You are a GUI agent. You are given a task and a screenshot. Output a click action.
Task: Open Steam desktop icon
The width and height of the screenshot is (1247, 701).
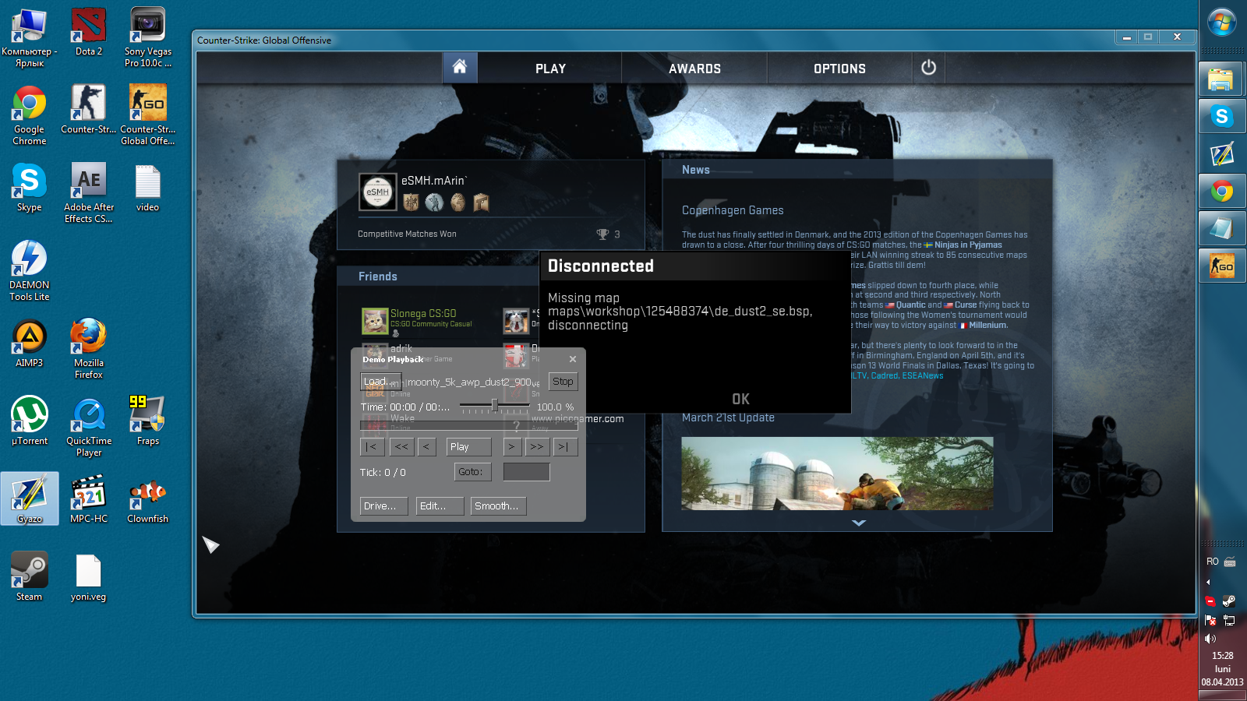coord(30,577)
